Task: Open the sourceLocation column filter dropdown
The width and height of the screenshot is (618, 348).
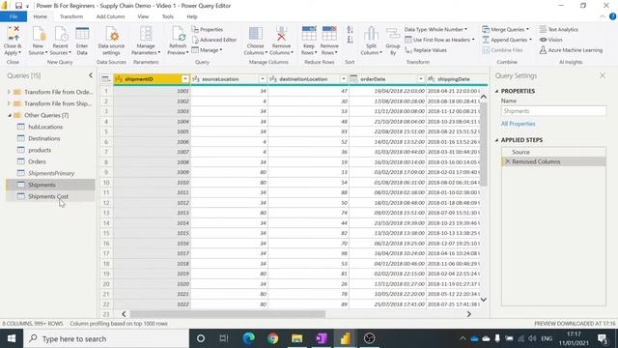Action: coord(262,79)
